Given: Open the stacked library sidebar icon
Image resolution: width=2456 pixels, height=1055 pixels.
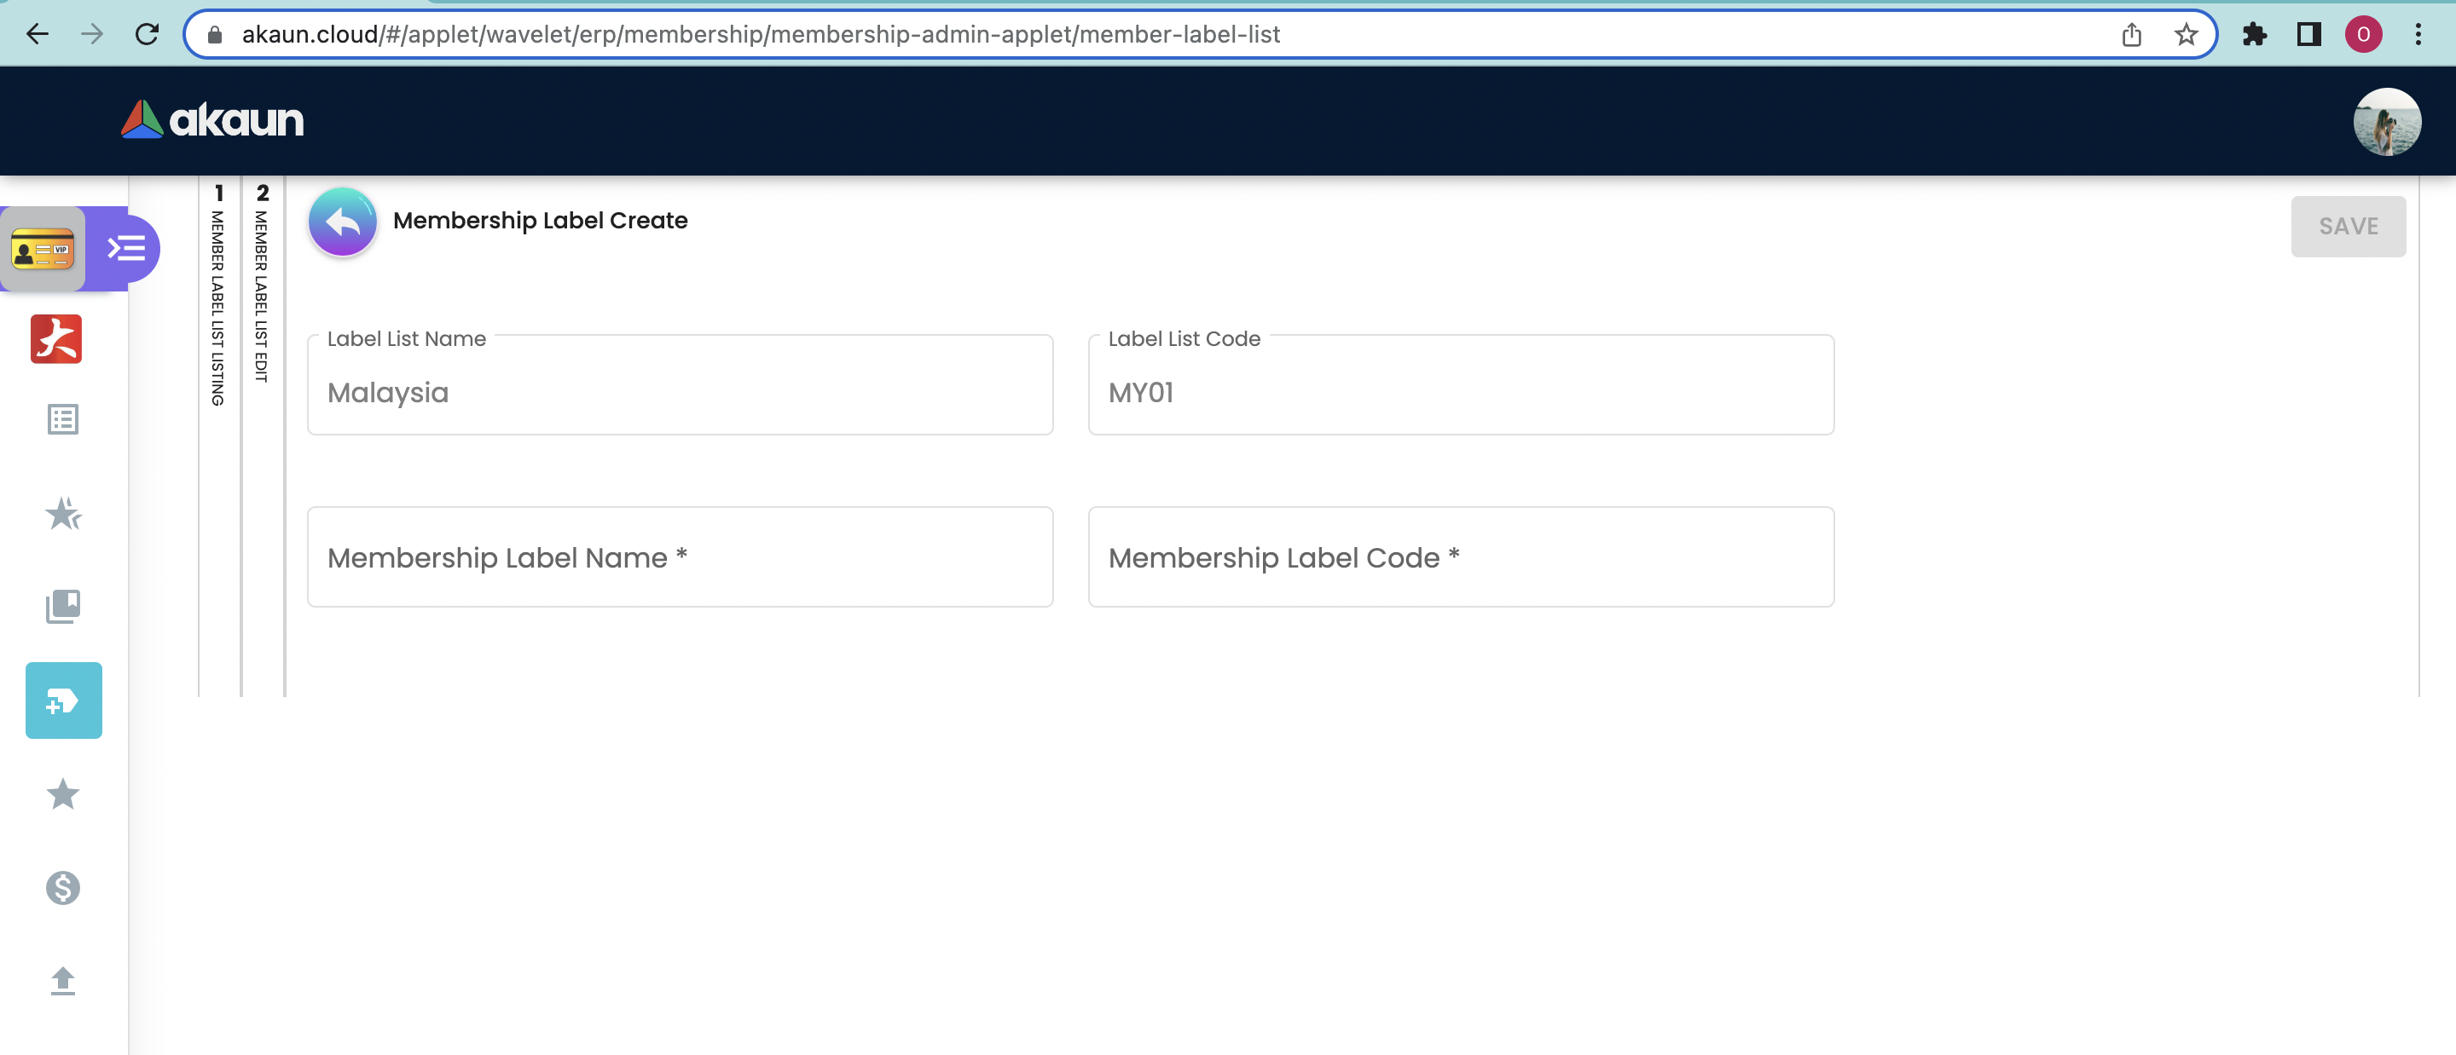Looking at the screenshot, I should [63, 606].
